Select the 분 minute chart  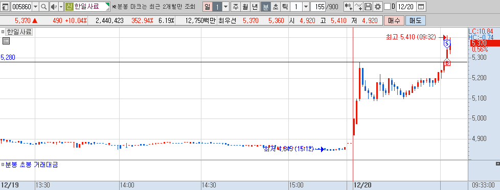point(265,6)
